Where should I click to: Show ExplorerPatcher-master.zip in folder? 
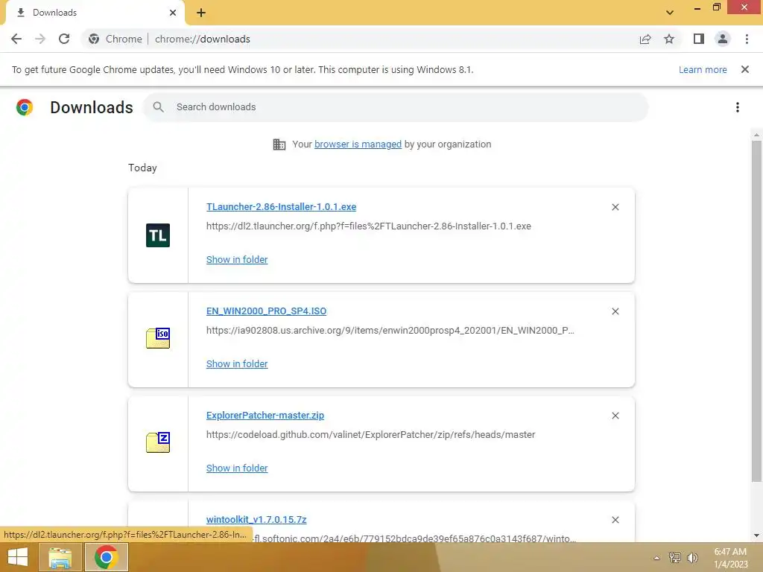point(237,468)
